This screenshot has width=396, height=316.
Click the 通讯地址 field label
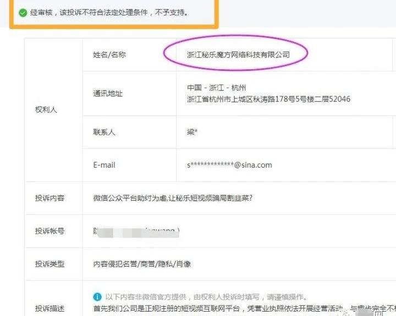(107, 93)
